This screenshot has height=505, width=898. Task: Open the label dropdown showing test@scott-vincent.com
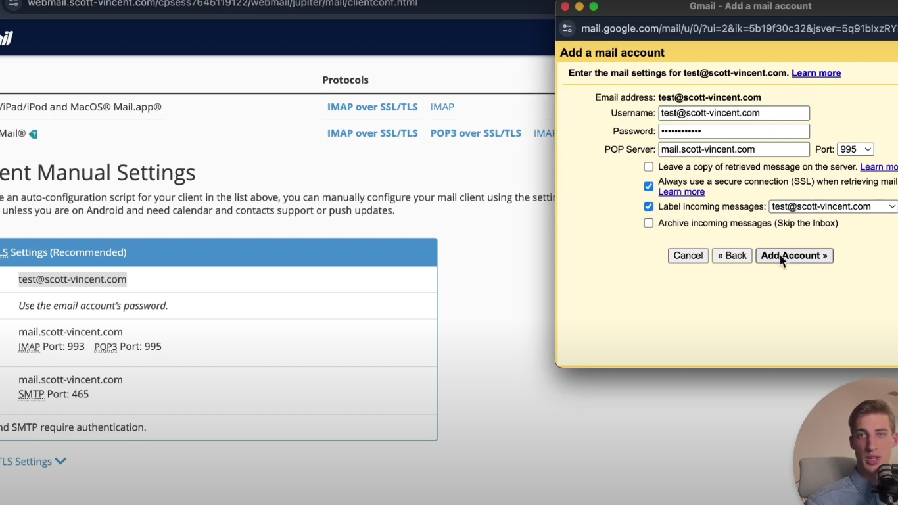click(833, 206)
